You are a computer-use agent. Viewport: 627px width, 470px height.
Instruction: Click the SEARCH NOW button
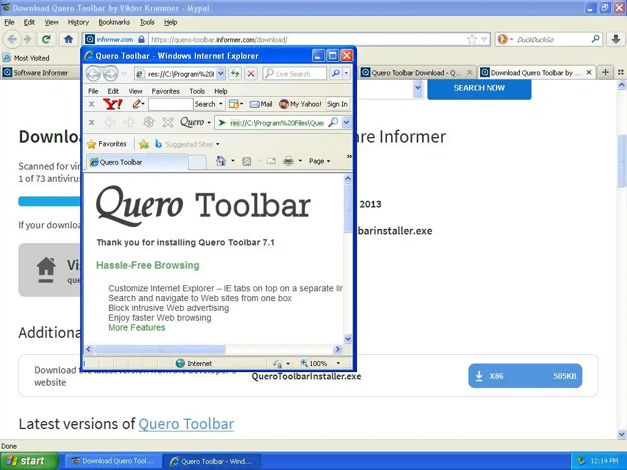(479, 88)
